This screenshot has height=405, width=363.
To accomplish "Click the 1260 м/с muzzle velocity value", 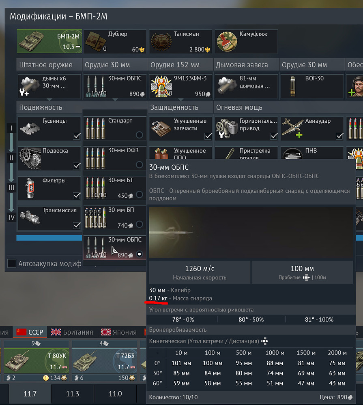I will click(x=200, y=269).
